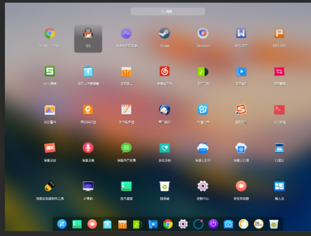The height and width of the screenshot is (236, 311).
Task: Click the green show desktop icon on the dock
Action: tap(77, 224)
